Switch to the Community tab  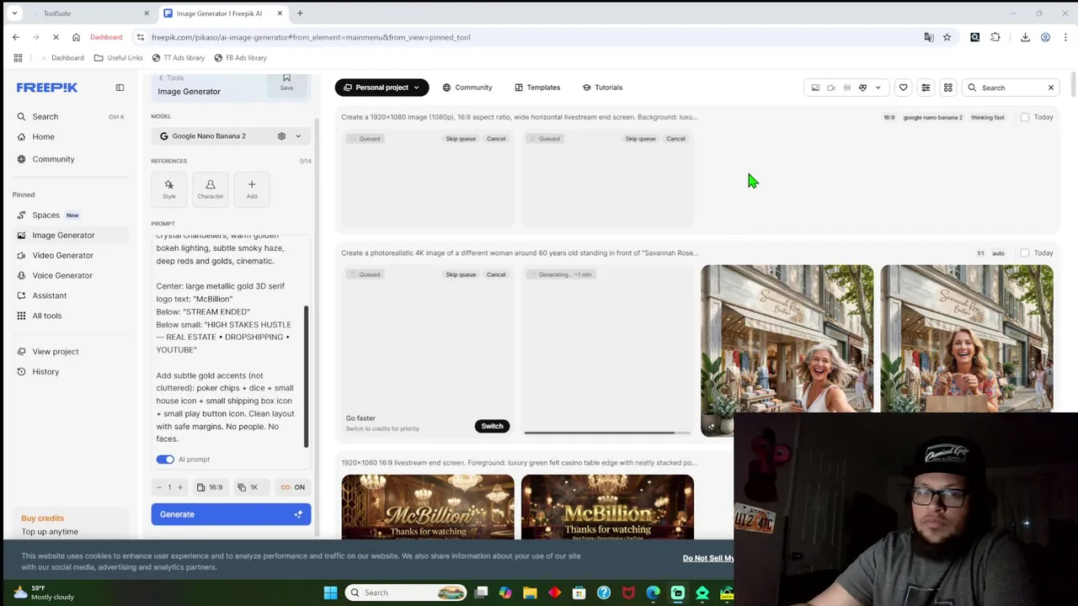(x=467, y=88)
